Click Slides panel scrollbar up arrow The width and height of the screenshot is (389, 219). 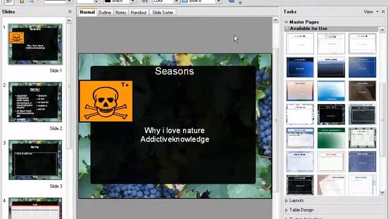pyautogui.click(x=69, y=20)
